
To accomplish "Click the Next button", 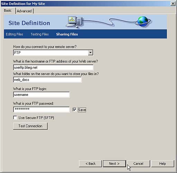I will coord(114,164).
